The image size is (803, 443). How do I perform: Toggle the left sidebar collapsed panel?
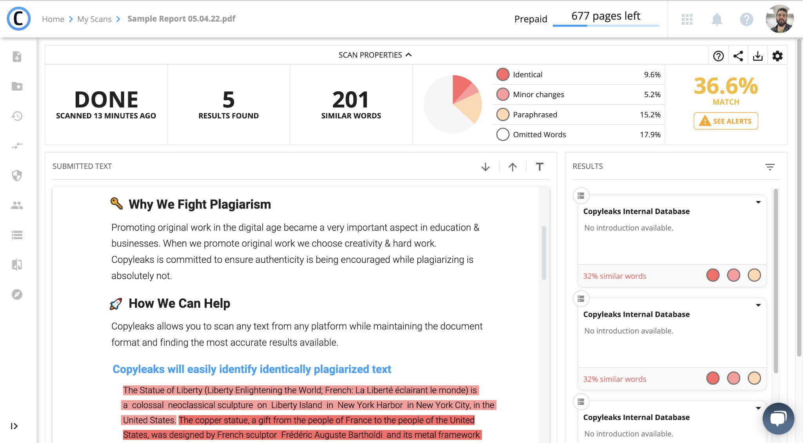pos(15,426)
